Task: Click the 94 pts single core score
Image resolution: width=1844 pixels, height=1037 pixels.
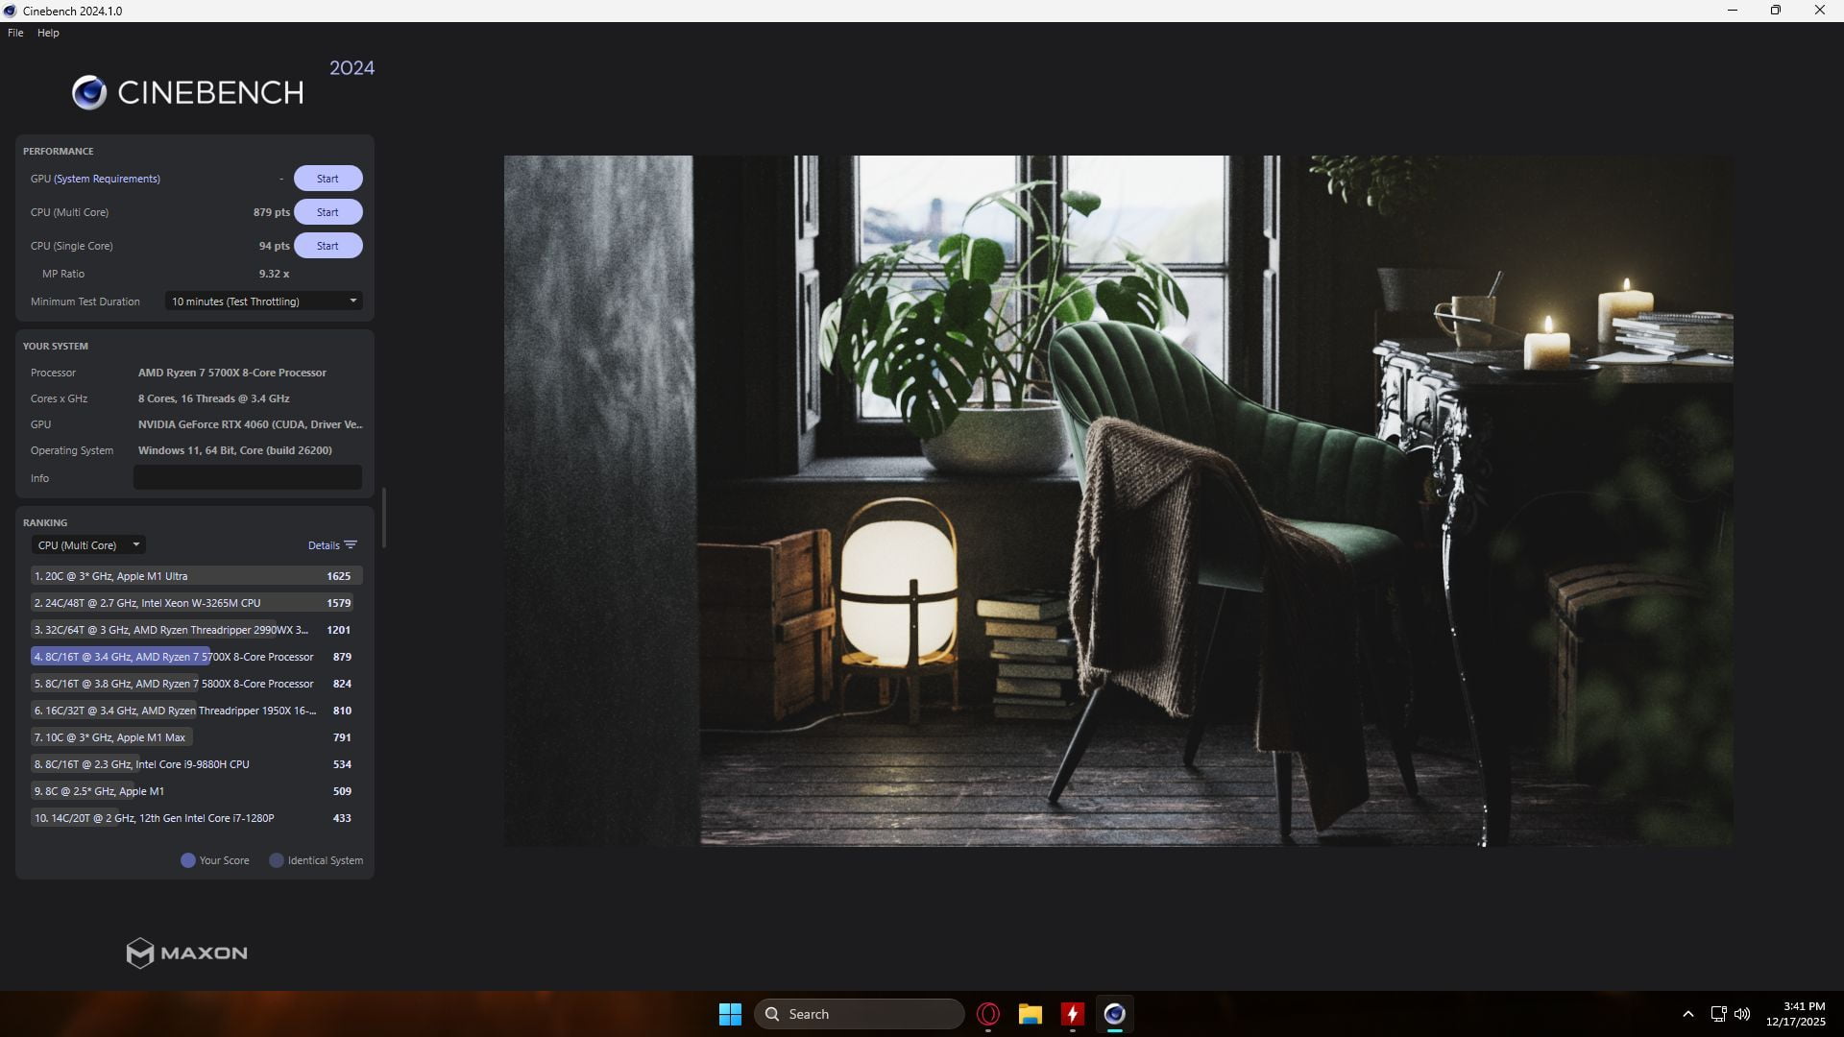Action: (x=275, y=246)
